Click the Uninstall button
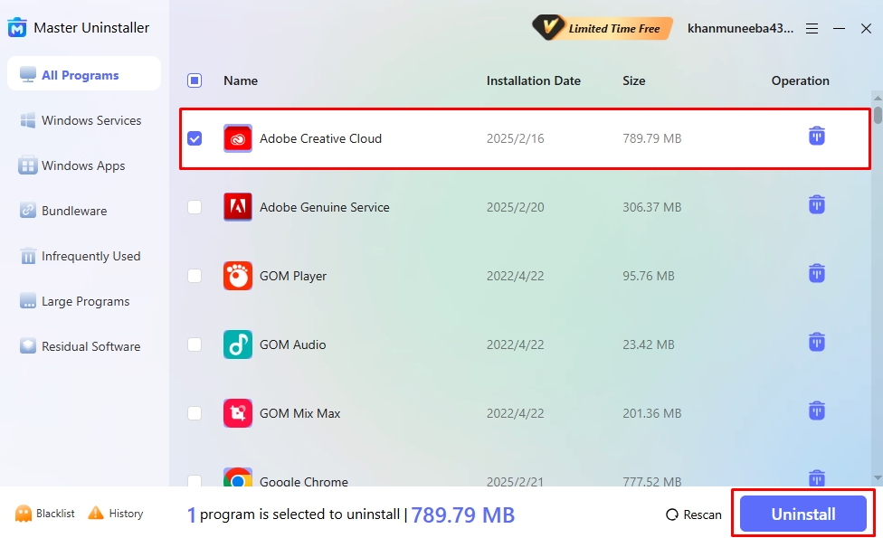 (803, 514)
